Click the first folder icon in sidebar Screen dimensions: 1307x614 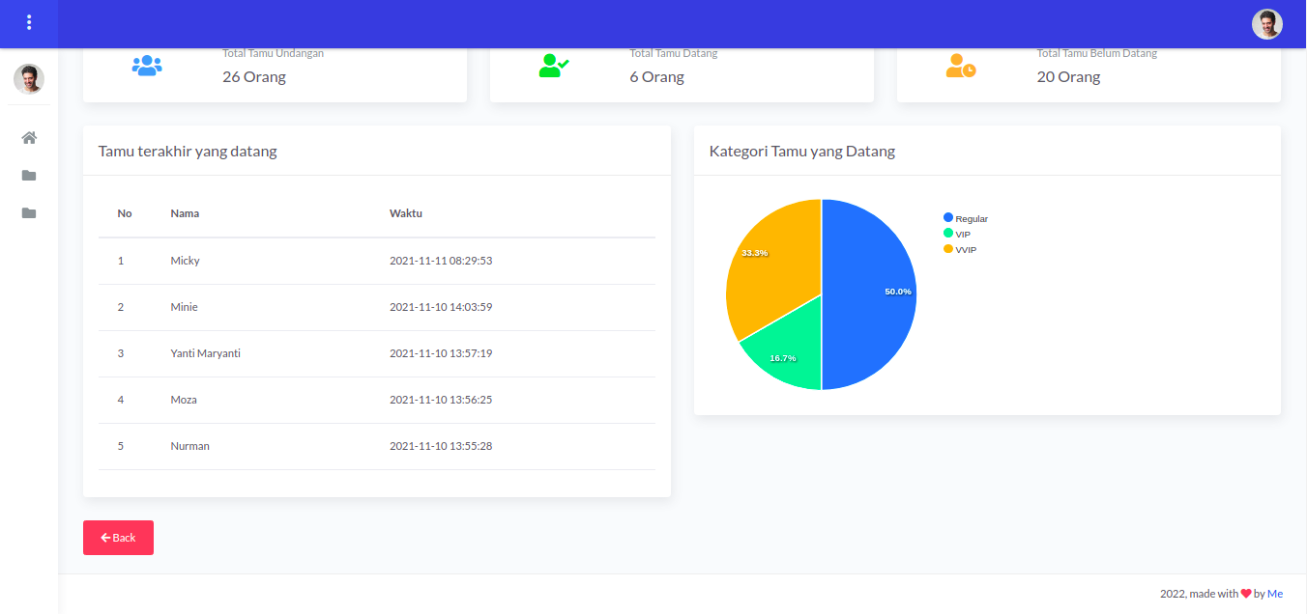[29, 176]
